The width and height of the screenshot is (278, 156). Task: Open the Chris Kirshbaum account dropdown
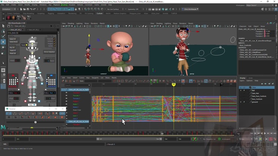190,9
